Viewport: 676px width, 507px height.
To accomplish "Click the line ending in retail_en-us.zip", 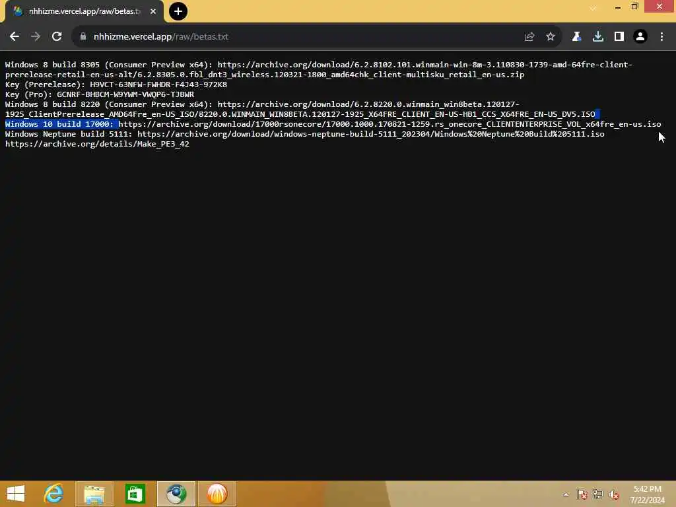I will point(265,75).
